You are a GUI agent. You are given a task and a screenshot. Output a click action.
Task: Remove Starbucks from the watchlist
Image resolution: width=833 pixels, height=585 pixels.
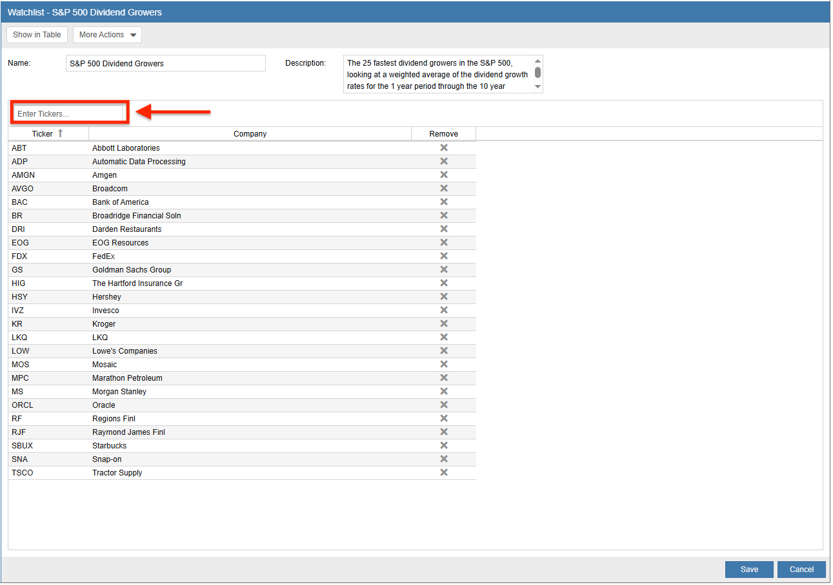click(444, 445)
